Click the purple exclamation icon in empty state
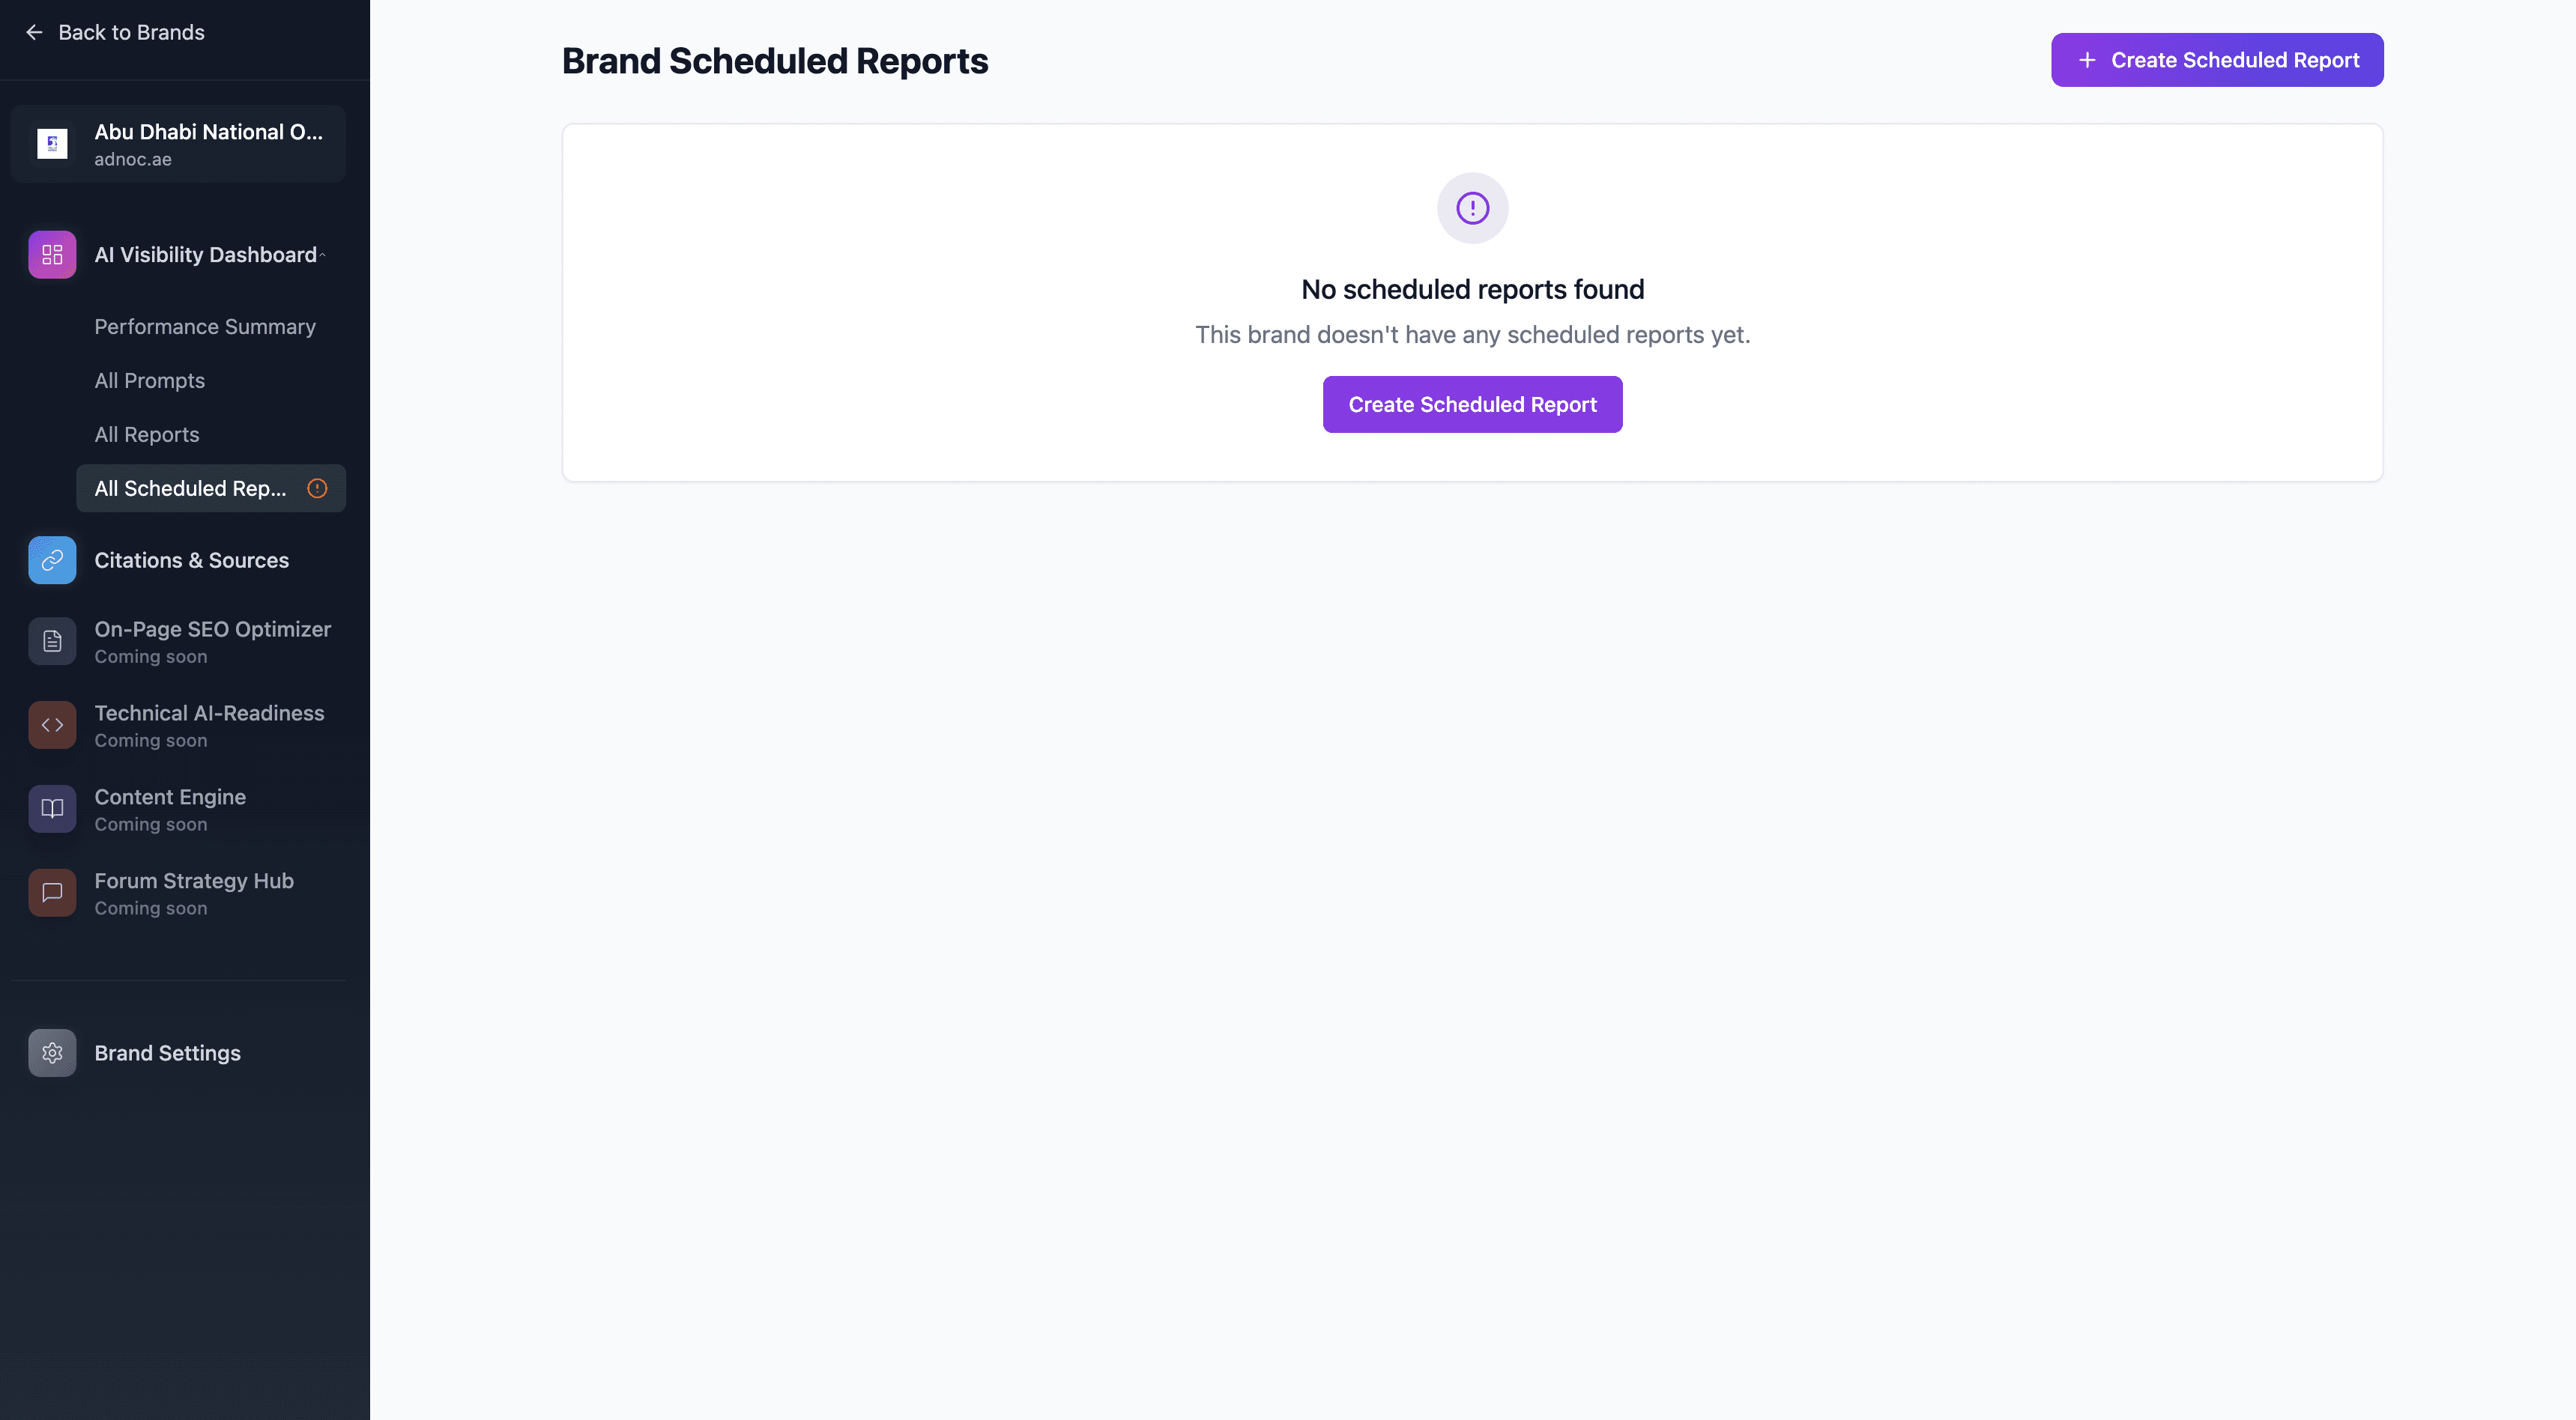Viewport: 2576px width, 1420px height. (x=1472, y=208)
